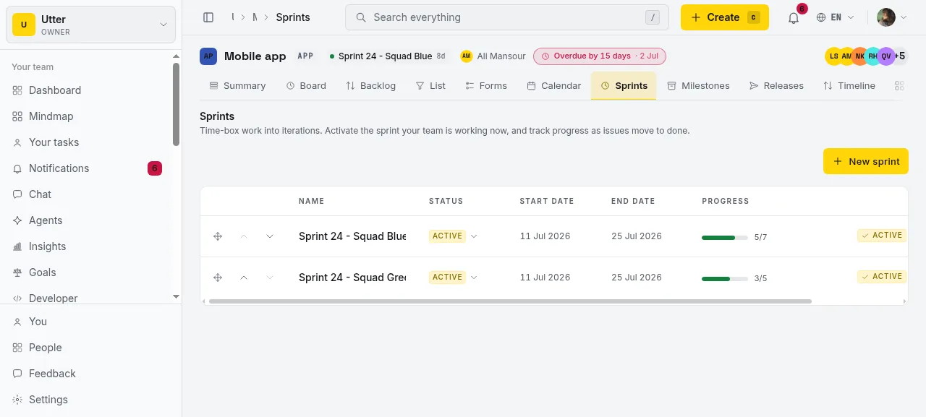This screenshot has height=417, width=926.
Task: Switch to the Timeline tab
Action: [849, 86]
